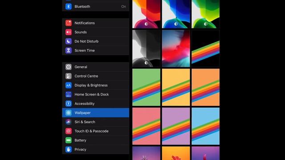
Task: Select orange background stripe wallpaper
Action: (206, 87)
